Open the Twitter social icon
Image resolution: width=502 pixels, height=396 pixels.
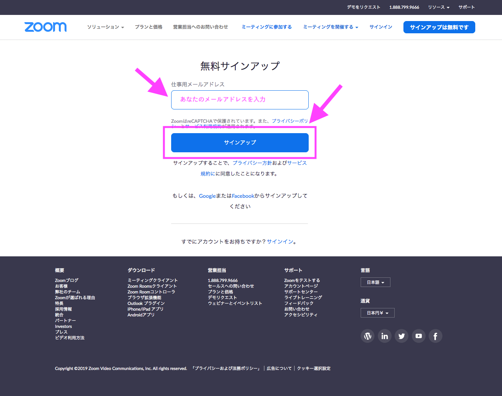pos(402,336)
